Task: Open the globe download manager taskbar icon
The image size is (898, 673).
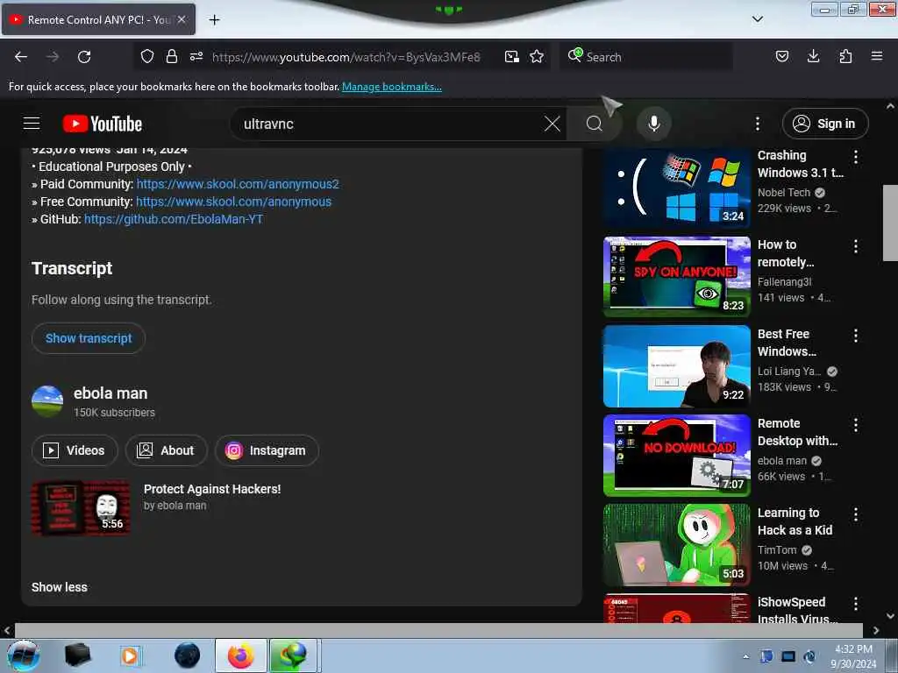Action: click(293, 655)
